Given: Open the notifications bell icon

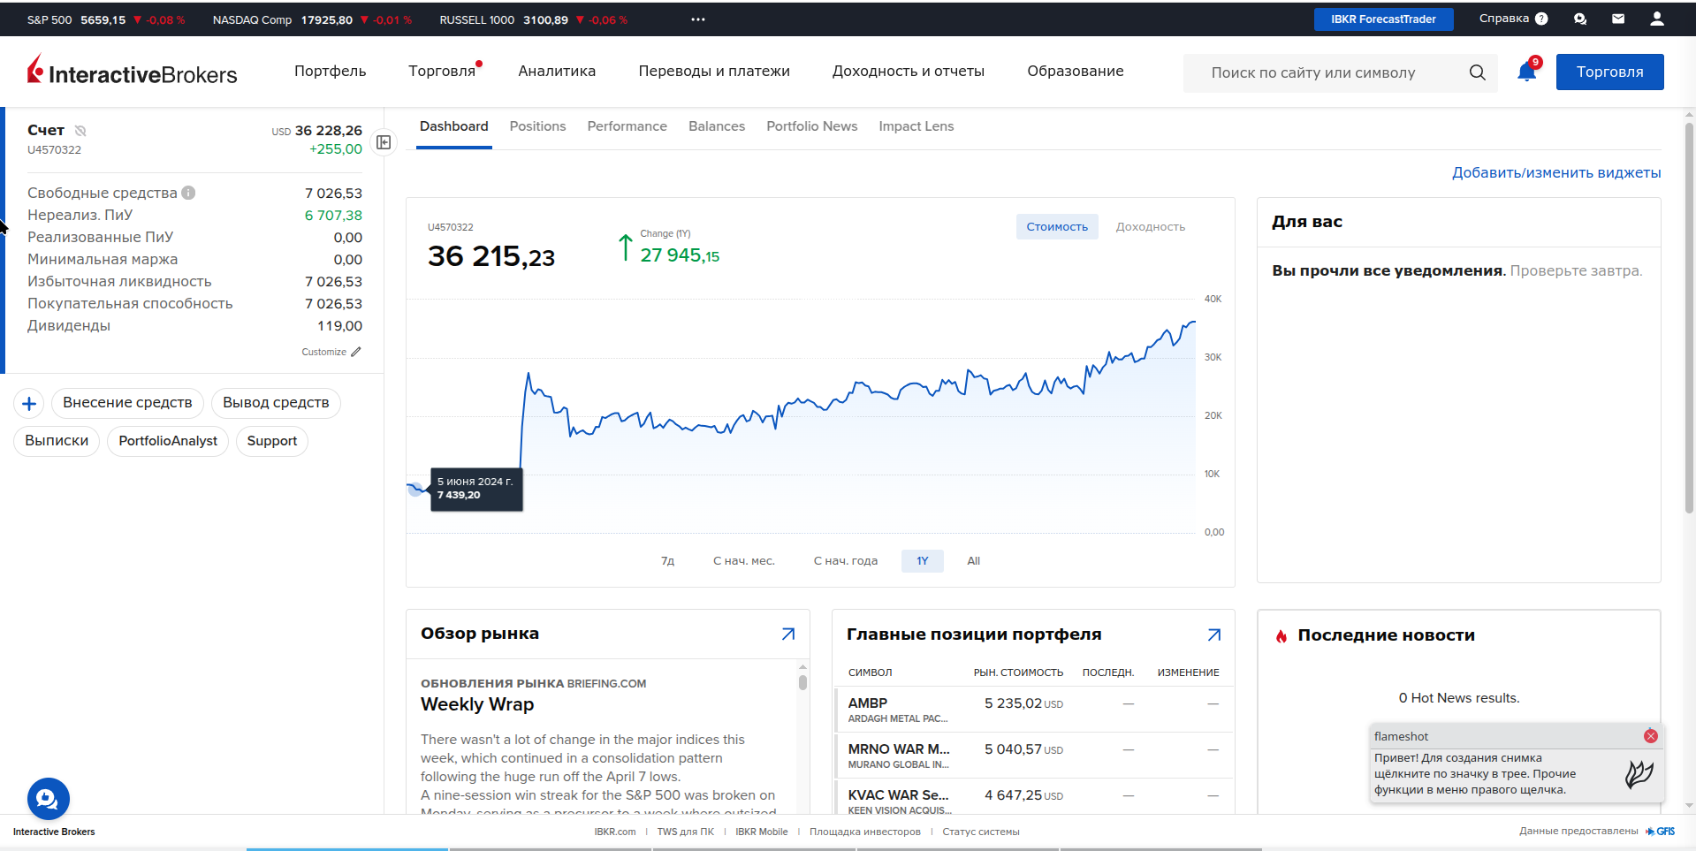Looking at the screenshot, I should 1526,72.
